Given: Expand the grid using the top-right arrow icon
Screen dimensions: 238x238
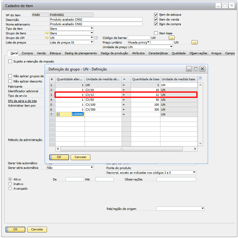Looking at the screenshot, I should click(x=200, y=79).
